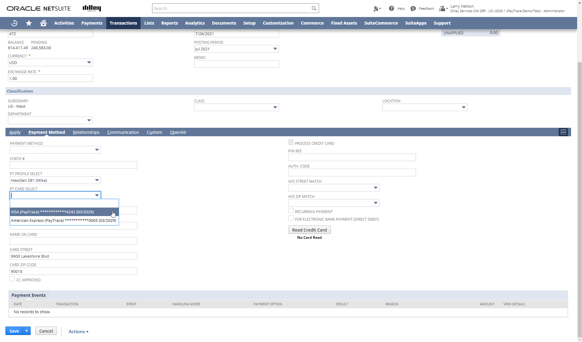Click the Read Credit Card button

309,230
